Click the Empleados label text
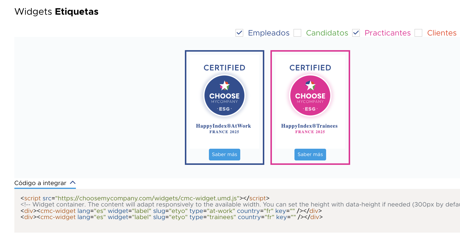 [x=268, y=33]
